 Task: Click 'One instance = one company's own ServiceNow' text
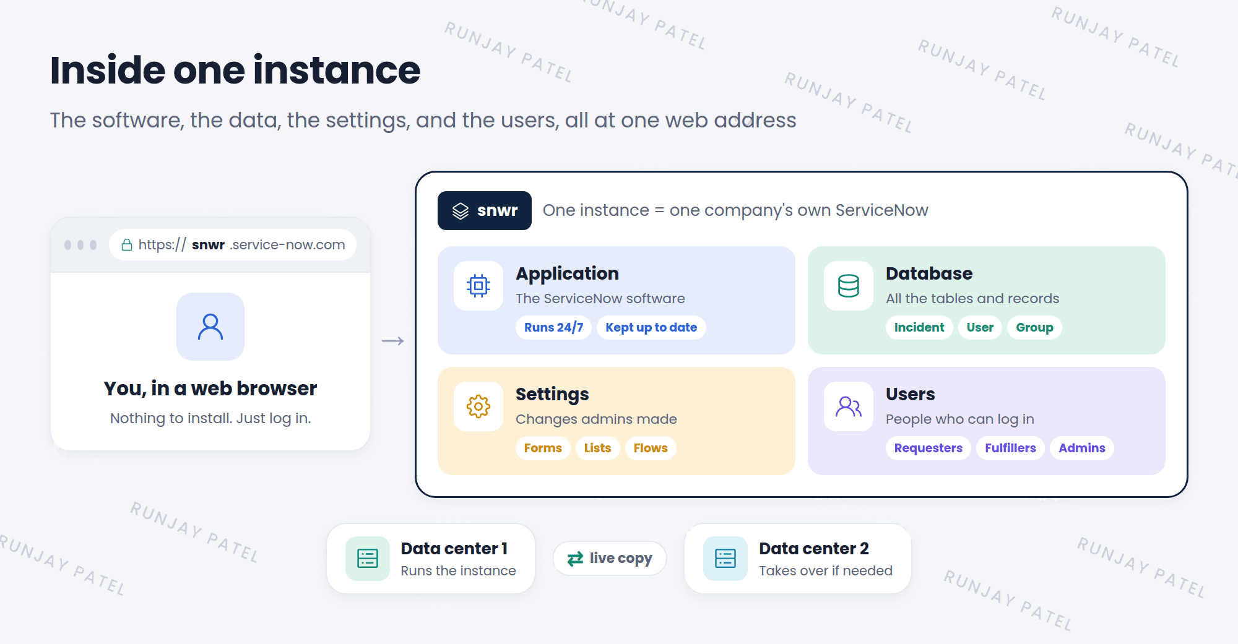point(735,210)
